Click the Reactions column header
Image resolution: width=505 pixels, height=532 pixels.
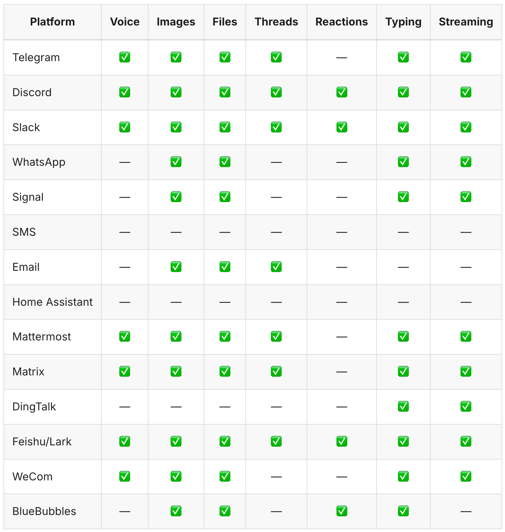click(x=342, y=22)
